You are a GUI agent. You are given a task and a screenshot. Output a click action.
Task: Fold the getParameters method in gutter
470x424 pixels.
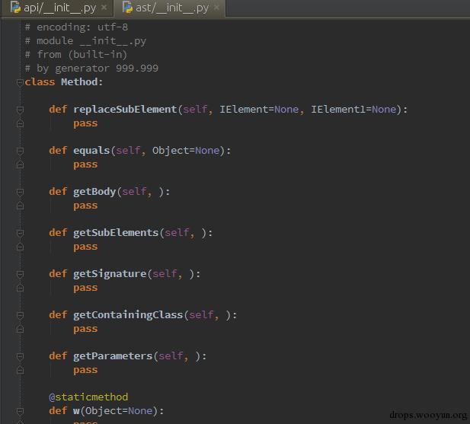tap(20, 356)
